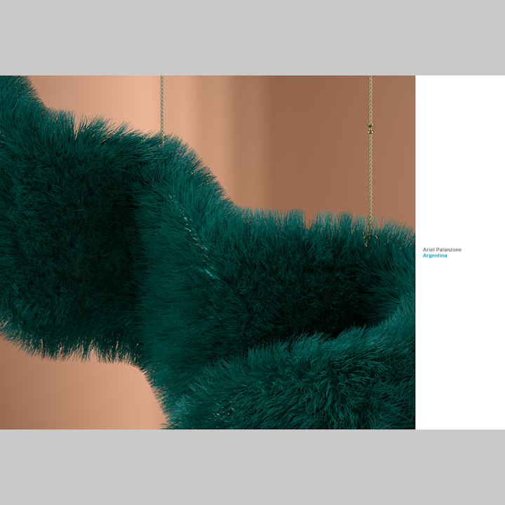
Task: Click the hook ring at right chain's end
Action: [368, 238]
